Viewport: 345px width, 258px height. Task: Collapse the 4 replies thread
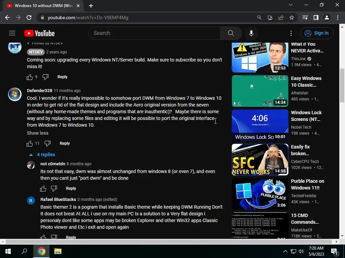point(42,155)
